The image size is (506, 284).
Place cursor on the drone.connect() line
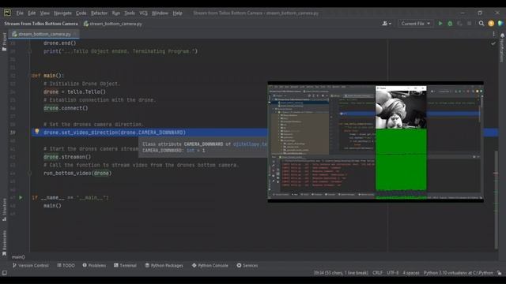point(66,108)
